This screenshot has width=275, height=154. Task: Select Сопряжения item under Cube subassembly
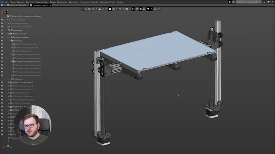tap(18, 79)
